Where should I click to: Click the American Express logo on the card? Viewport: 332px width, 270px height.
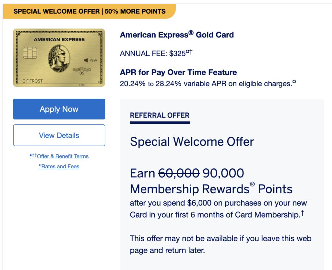click(x=59, y=39)
